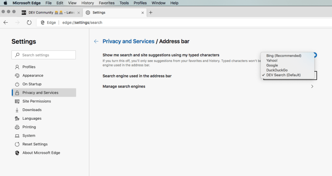Image resolution: width=332 pixels, height=176 pixels.
Task: Open the Help menu
Action: pos(174,3)
